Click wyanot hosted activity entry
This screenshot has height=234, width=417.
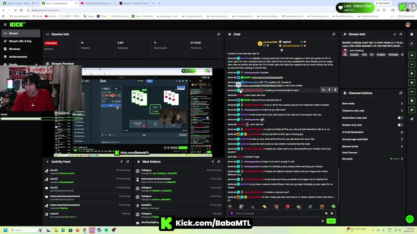(89, 215)
